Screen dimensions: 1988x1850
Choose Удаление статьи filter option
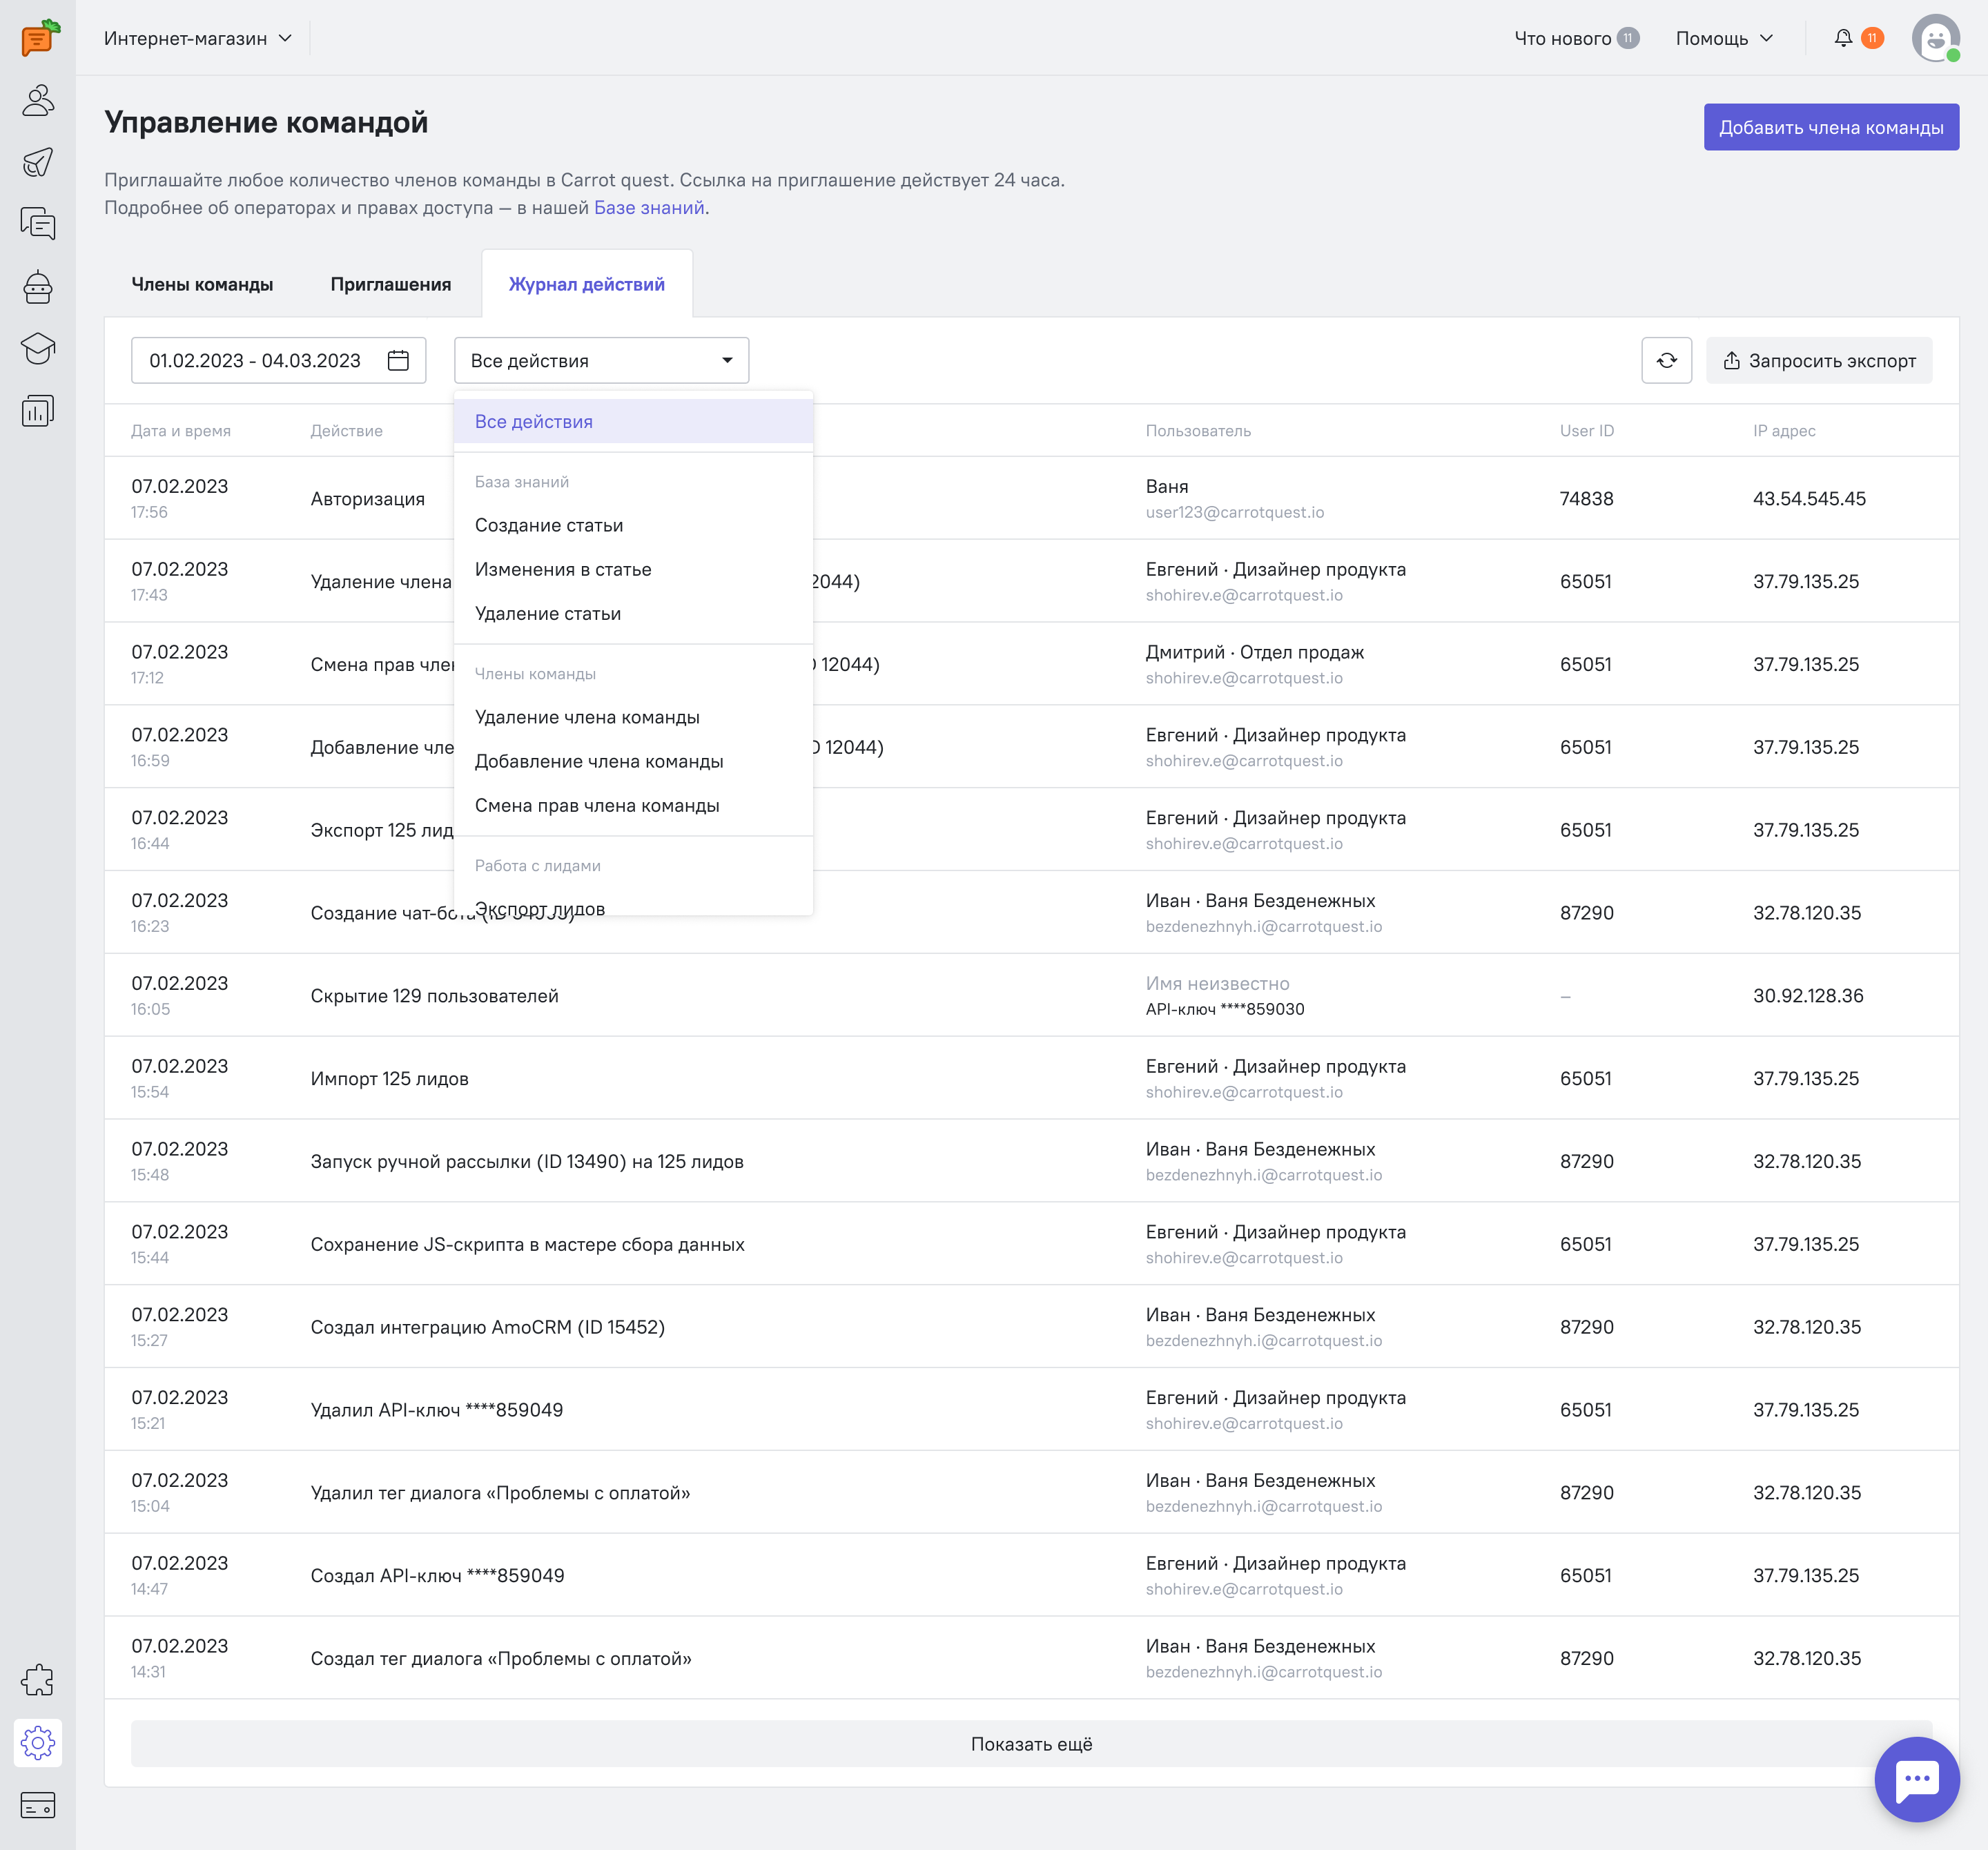pos(633,613)
